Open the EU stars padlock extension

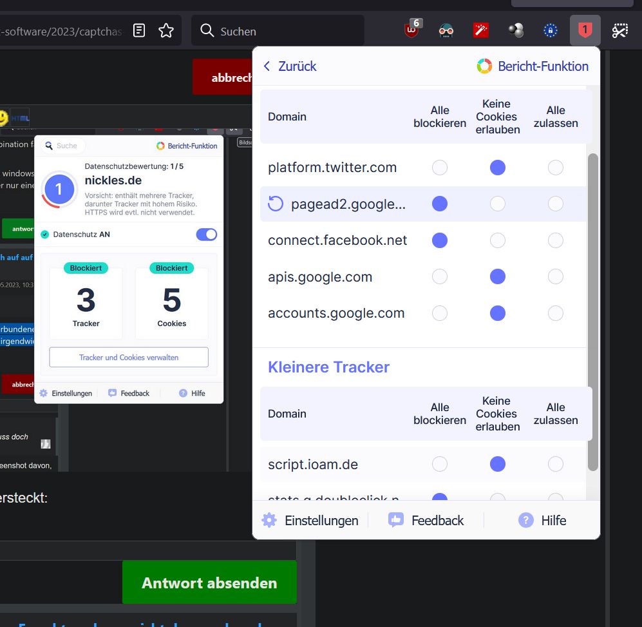[x=551, y=30]
